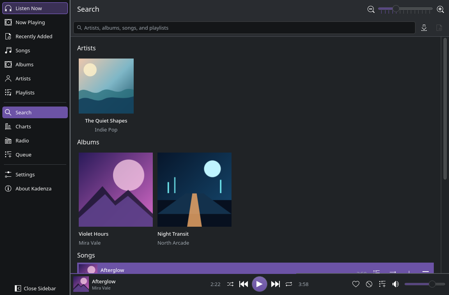The width and height of the screenshot is (449, 295).
Task: Toggle repeat mode
Action: click(x=289, y=284)
